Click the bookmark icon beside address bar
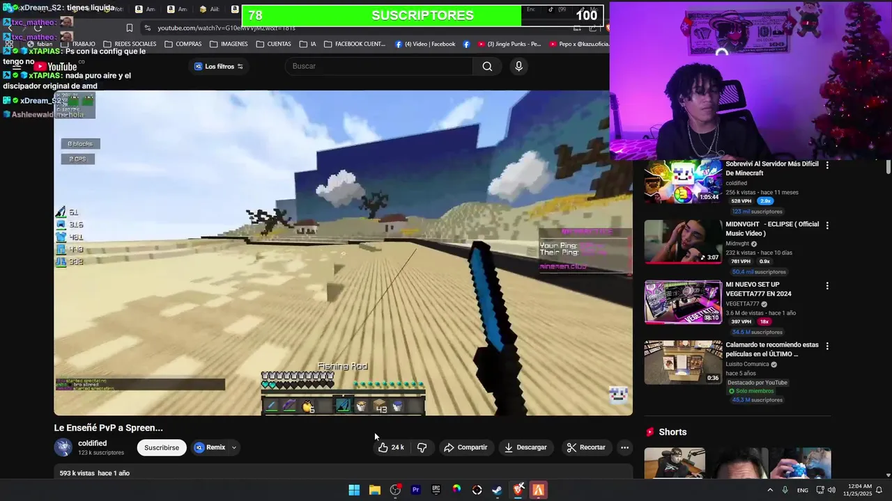 [129, 28]
